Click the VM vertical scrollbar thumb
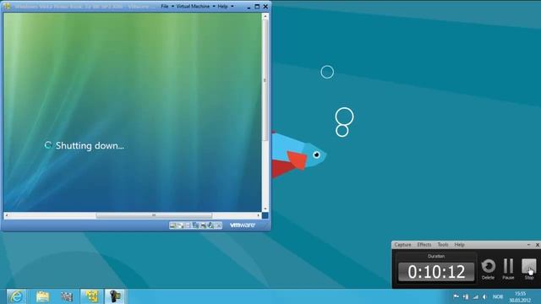Screen dimensions: 541x304 265,80
